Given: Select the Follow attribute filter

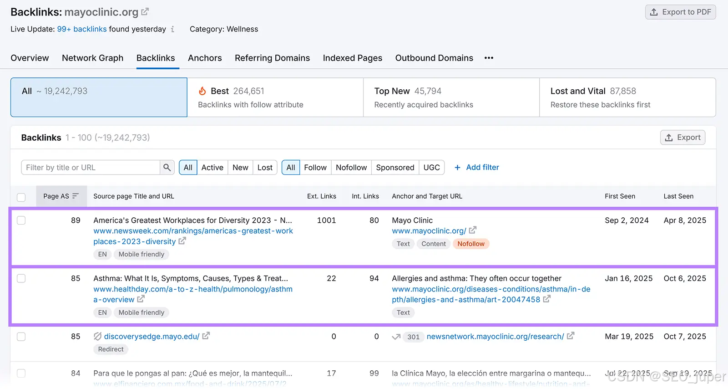Looking at the screenshot, I should point(315,168).
